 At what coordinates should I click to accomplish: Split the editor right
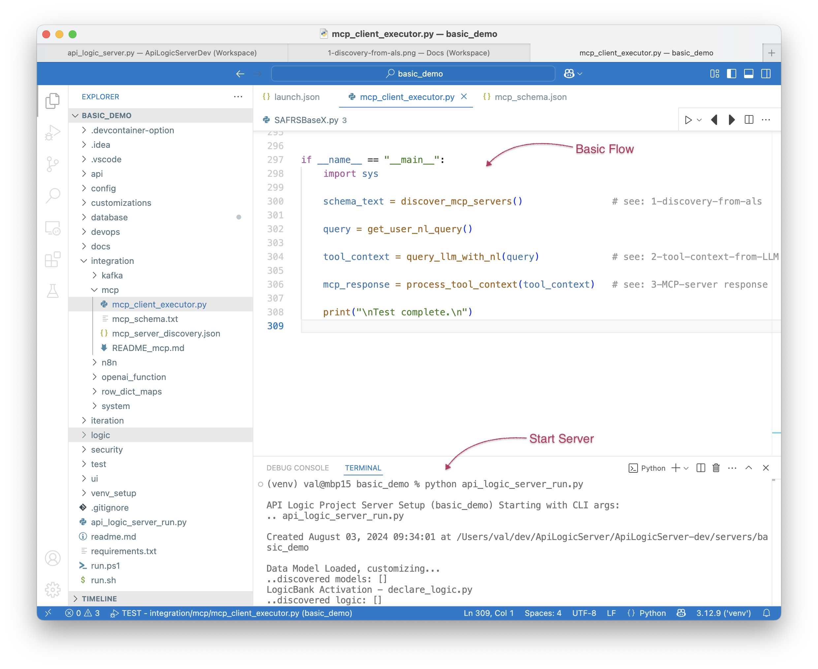click(749, 120)
